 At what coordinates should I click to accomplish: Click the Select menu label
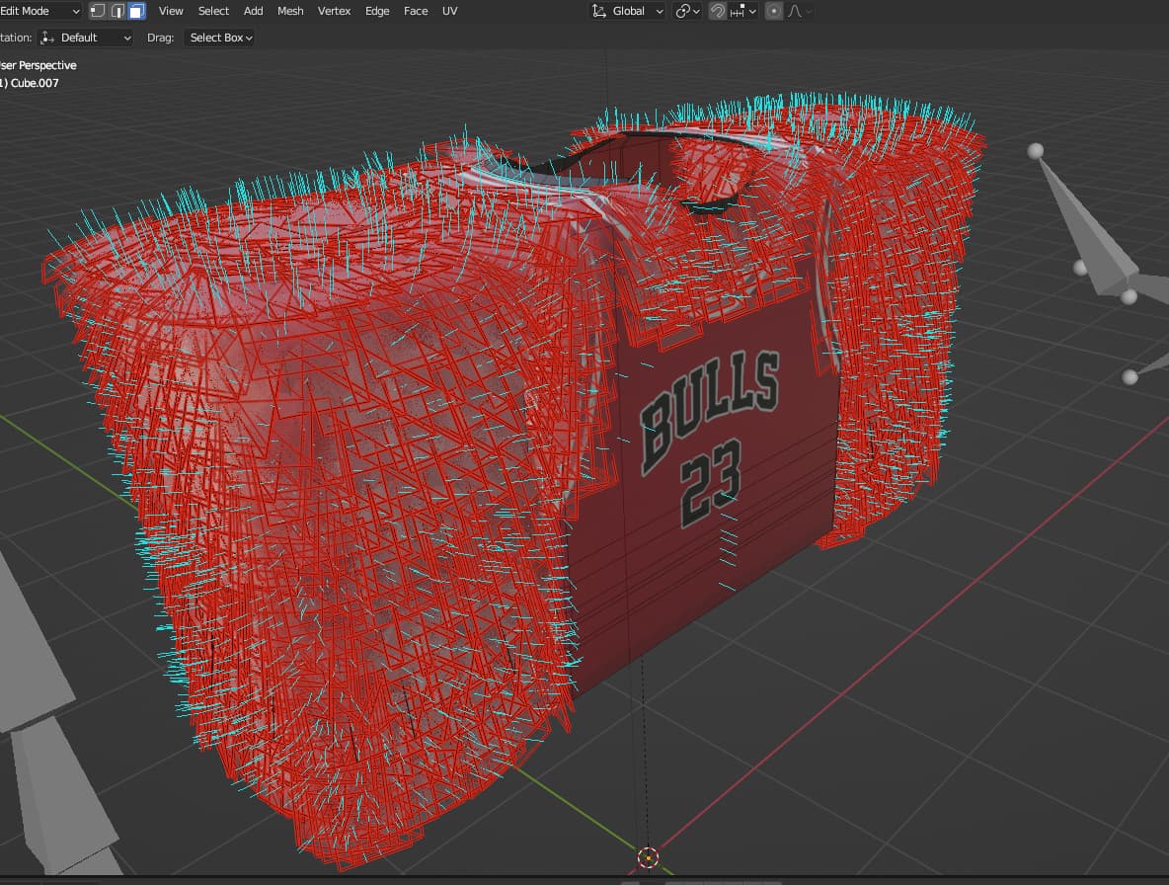pos(213,11)
